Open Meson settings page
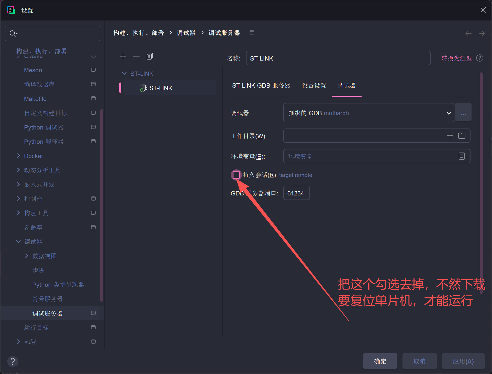492x374 pixels. tap(33, 70)
